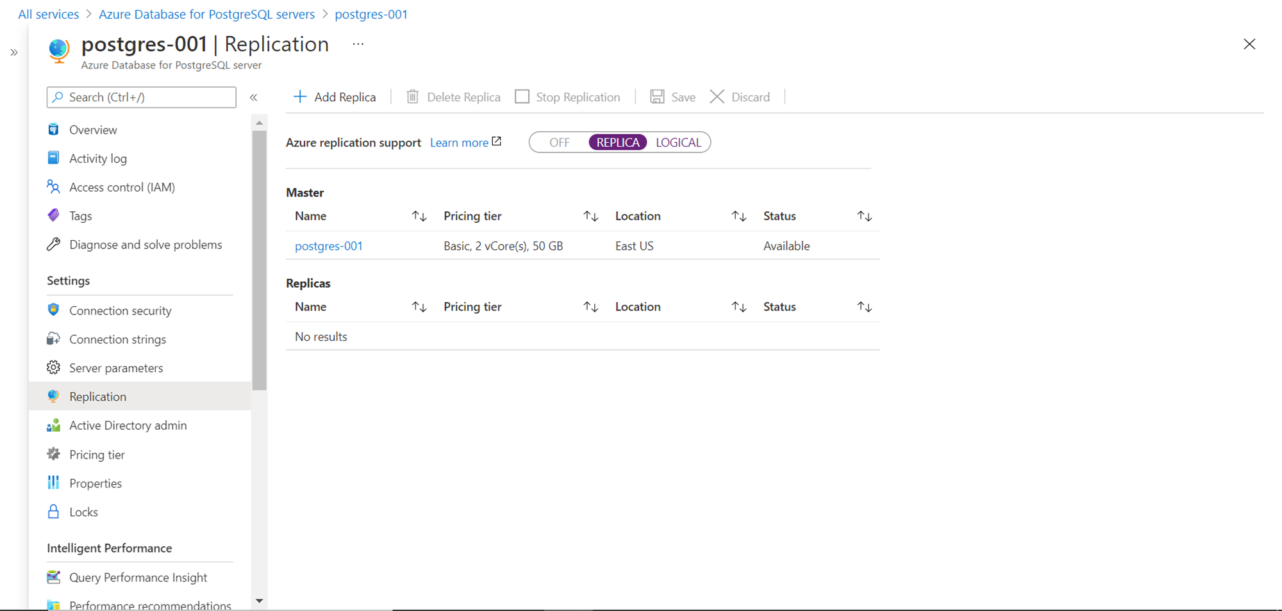The height and width of the screenshot is (611, 1282).
Task: Click the Connection security shield icon
Action: [x=54, y=310]
